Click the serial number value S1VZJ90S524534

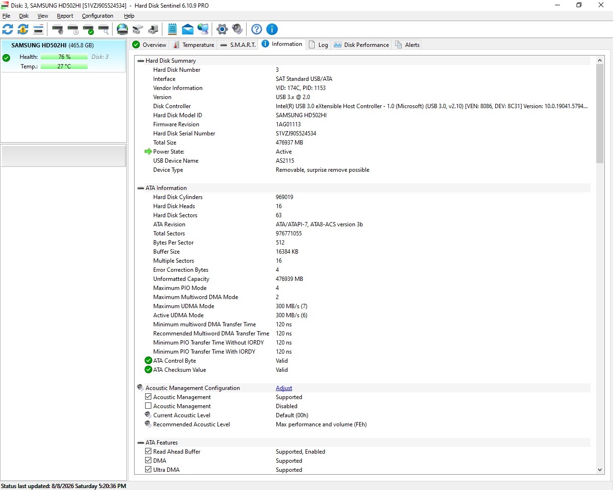[x=296, y=134]
